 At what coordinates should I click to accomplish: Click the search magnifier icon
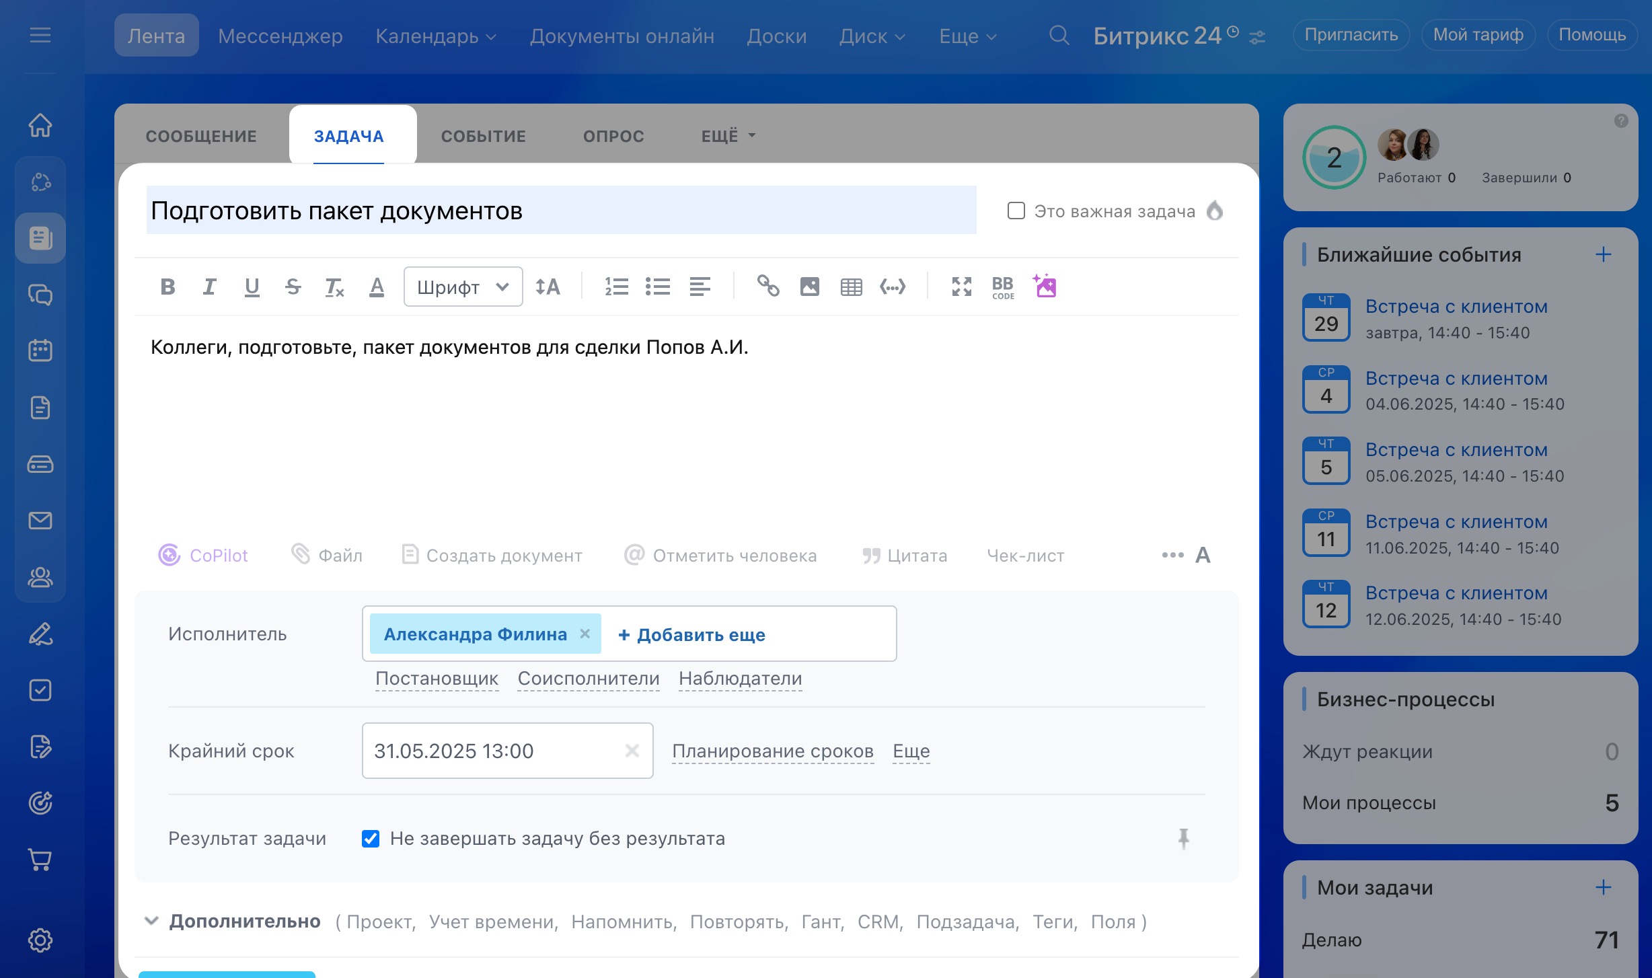click(1059, 34)
